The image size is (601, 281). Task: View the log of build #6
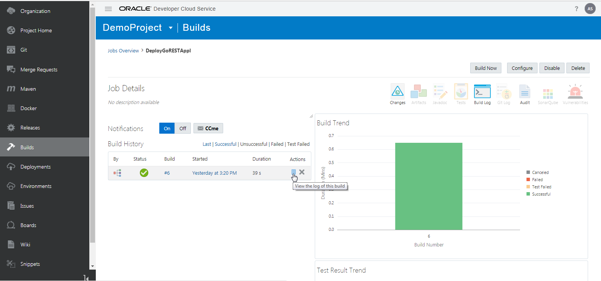coord(293,172)
